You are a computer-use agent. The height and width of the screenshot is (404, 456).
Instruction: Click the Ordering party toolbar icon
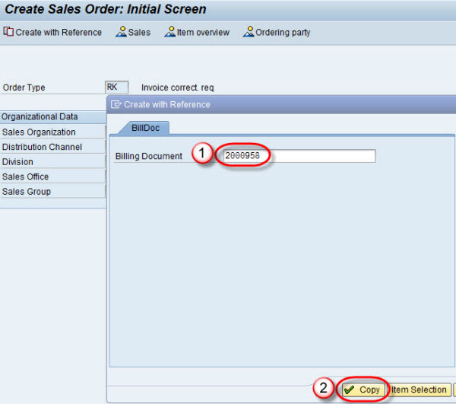(x=248, y=32)
